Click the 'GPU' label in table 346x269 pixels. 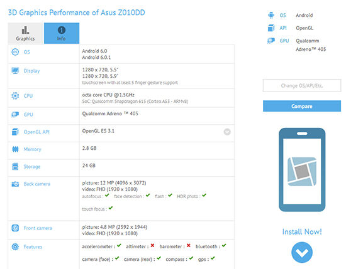(28, 115)
